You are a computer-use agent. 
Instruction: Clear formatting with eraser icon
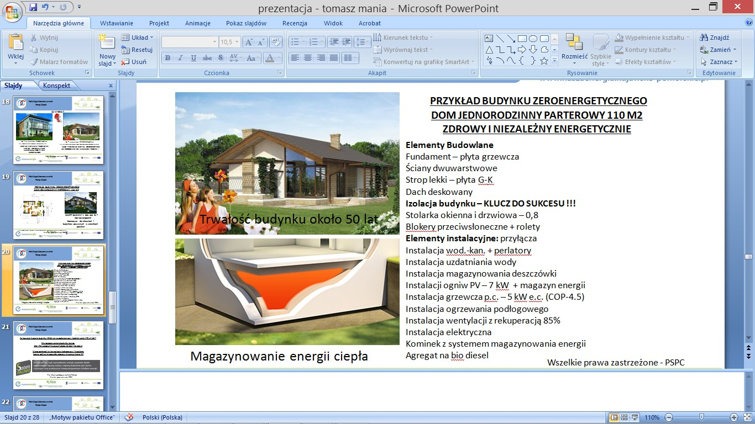[x=277, y=42]
